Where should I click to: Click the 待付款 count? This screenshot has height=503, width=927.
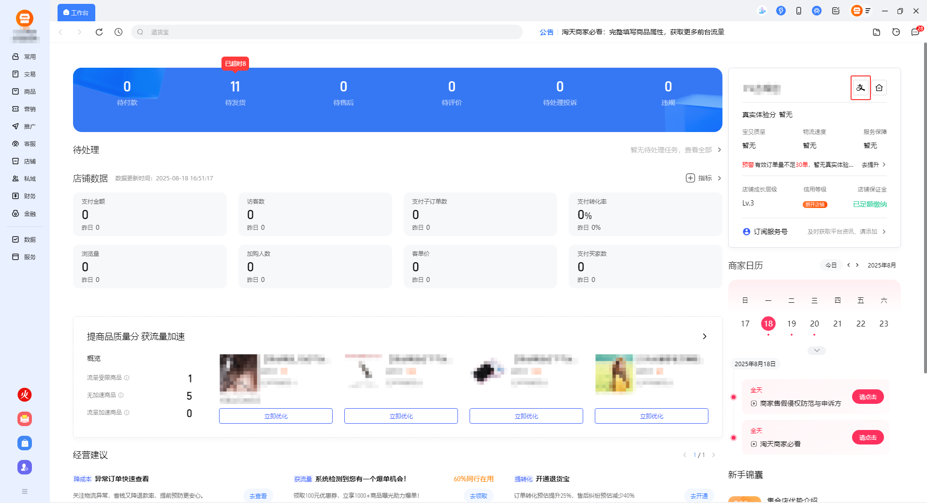pos(127,87)
